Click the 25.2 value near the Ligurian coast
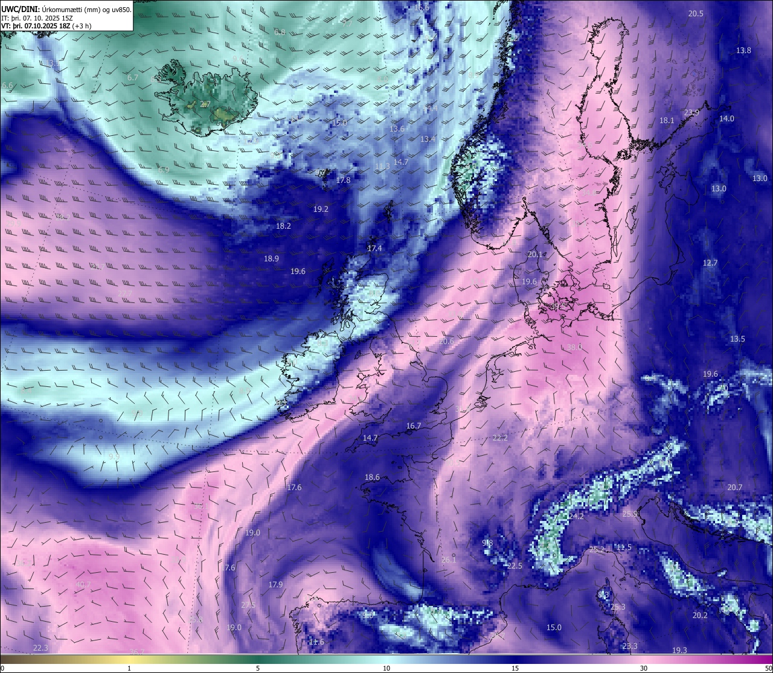 click(597, 549)
